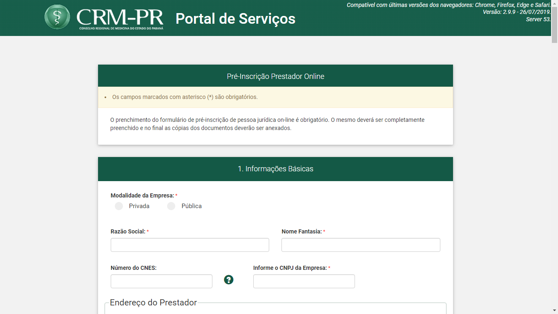Click the Nome Fantasia field label

click(x=301, y=231)
